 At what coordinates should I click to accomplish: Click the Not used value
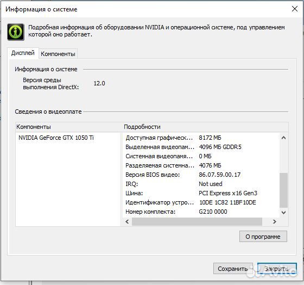coord(211,184)
